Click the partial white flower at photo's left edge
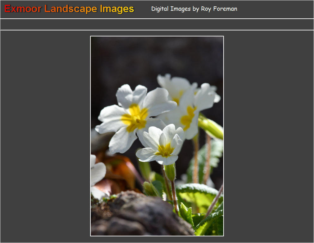The width and height of the screenshot is (314, 243). pyautogui.click(x=97, y=174)
